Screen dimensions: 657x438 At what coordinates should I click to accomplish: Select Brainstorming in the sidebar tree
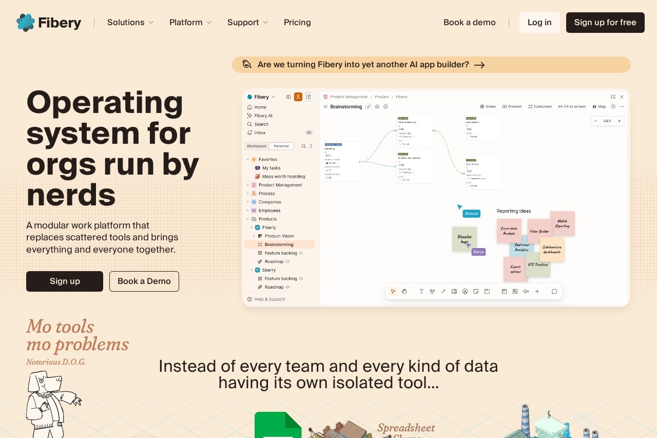(279, 244)
